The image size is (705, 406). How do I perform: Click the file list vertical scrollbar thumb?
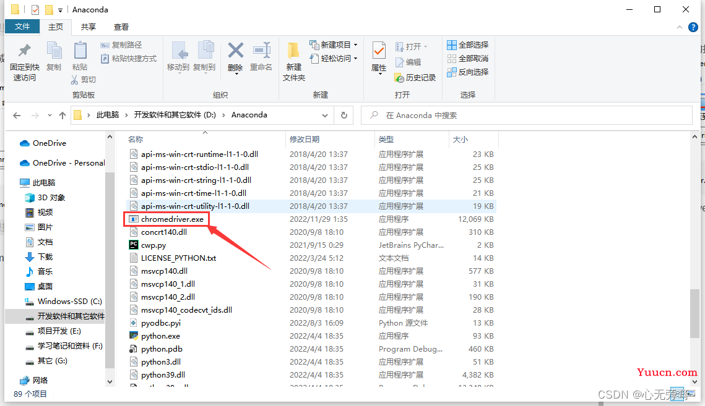click(694, 313)
